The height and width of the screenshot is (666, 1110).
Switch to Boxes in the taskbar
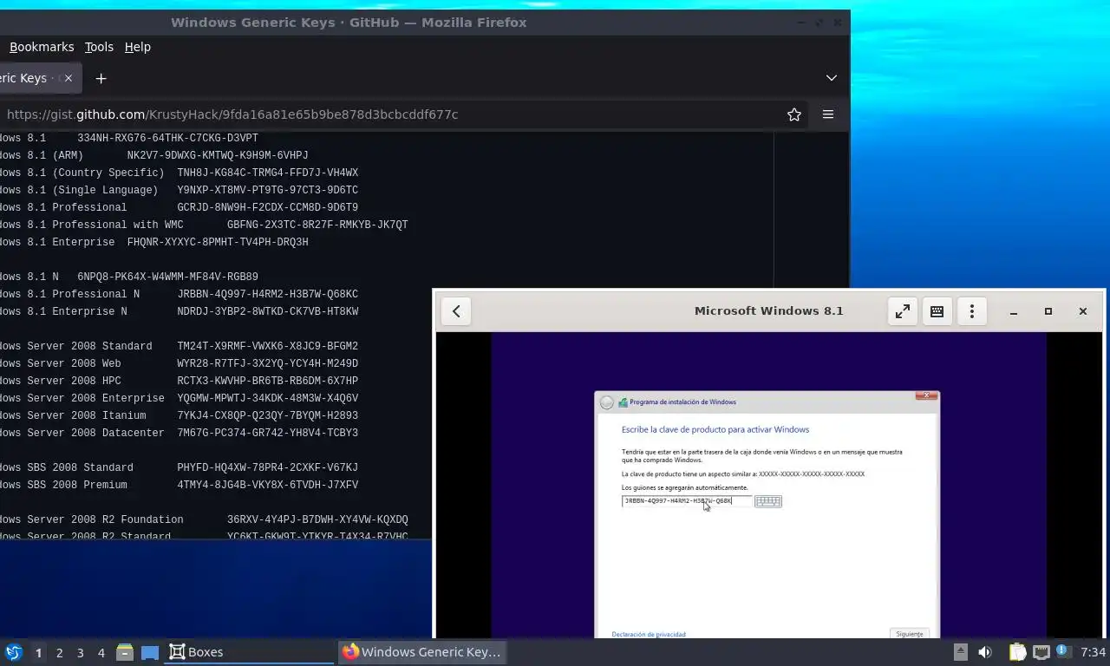tap(249, 652)
